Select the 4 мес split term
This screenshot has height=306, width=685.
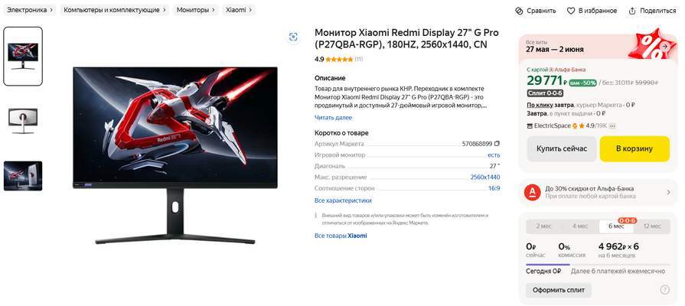click(x=580, y=226)
